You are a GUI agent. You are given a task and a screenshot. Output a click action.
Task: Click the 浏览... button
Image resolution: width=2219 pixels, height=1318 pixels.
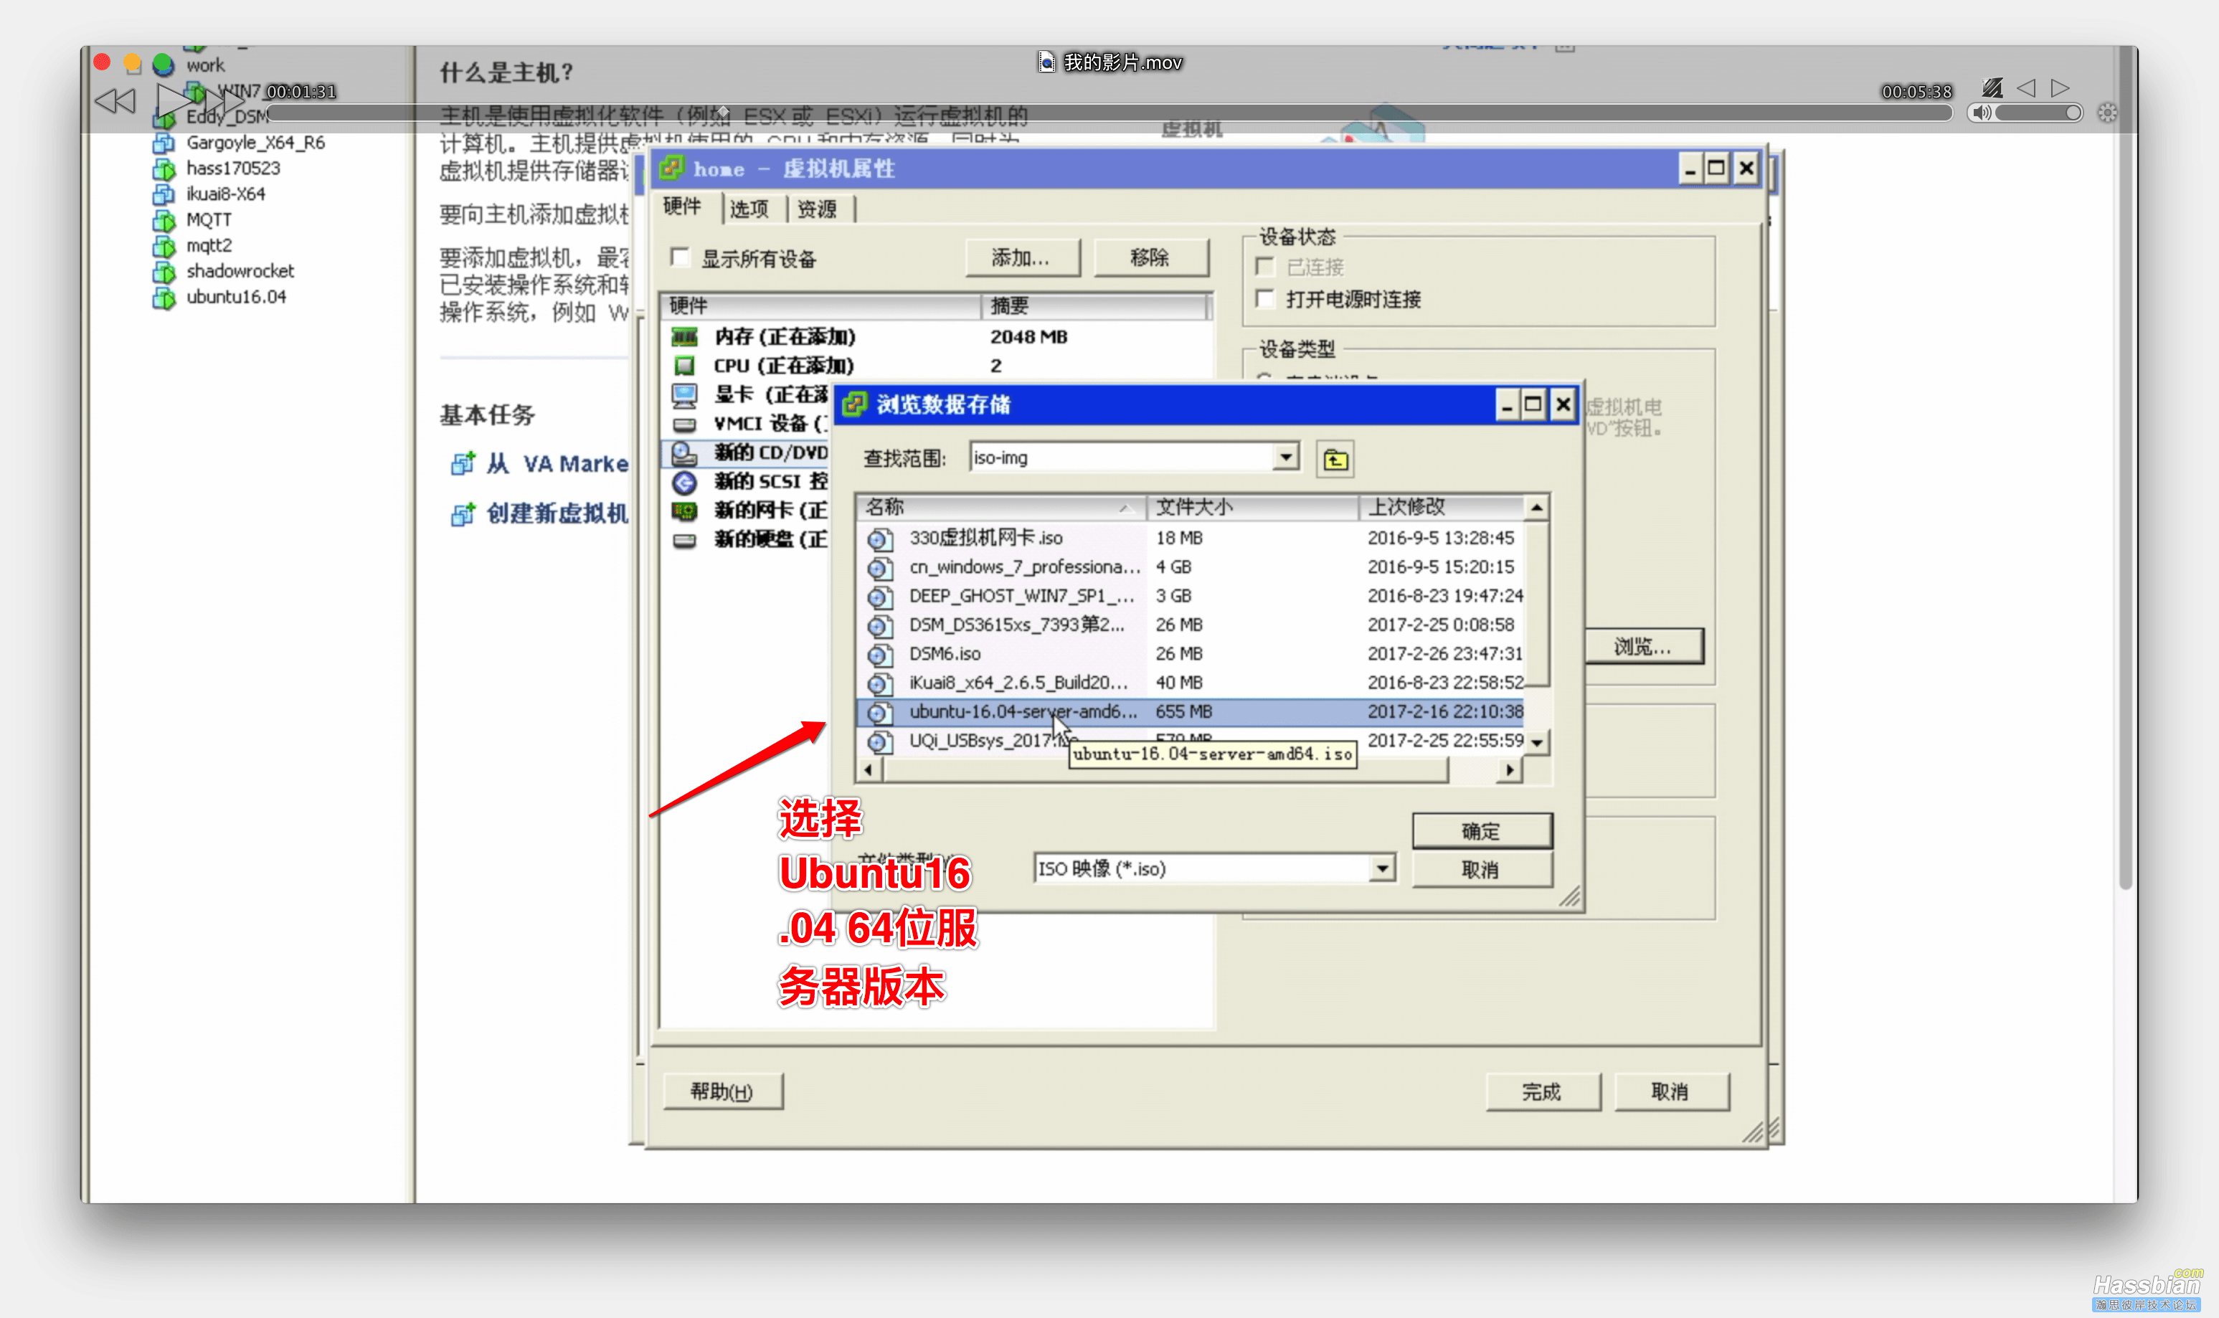point(1643,647)
